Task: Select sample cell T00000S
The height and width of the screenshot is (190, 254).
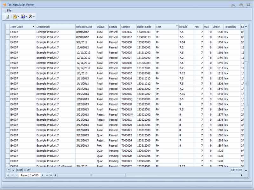Action: [129, 53]
